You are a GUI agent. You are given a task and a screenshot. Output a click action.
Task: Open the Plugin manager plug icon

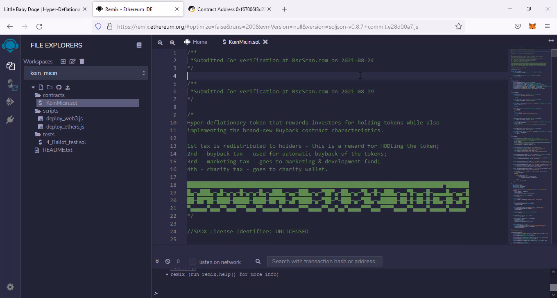coord(11,120)
